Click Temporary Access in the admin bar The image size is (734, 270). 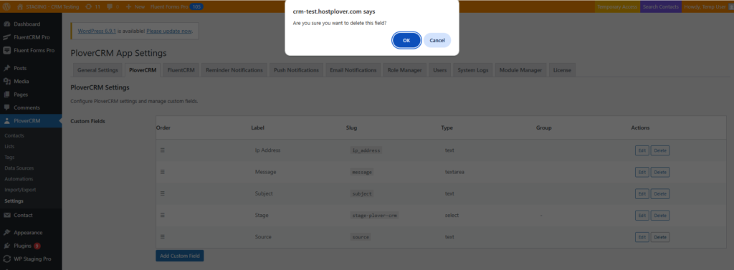click(x=617, y=6)
